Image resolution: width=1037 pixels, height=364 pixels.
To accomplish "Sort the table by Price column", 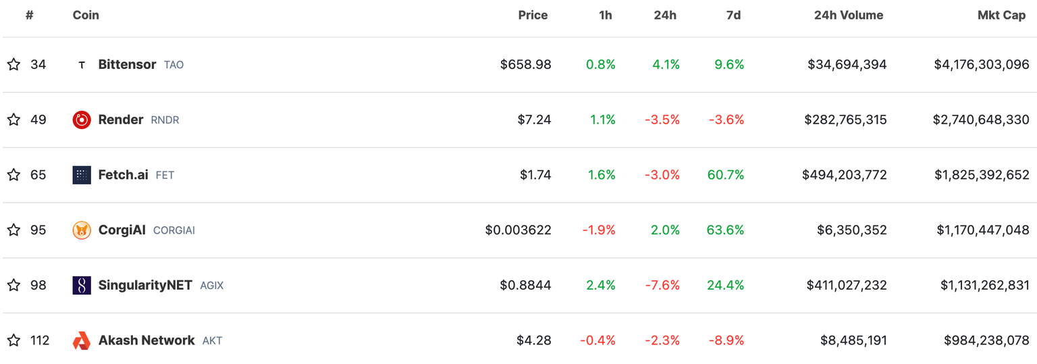I will click(x=533, y=15).
